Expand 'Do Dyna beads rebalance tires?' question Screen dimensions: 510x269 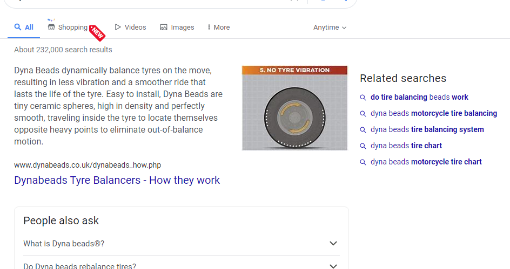pyautogui.click(x=182, y=264)
